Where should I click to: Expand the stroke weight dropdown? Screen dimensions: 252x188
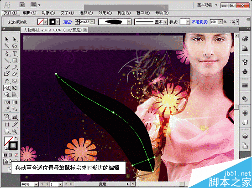click(92, 22)
